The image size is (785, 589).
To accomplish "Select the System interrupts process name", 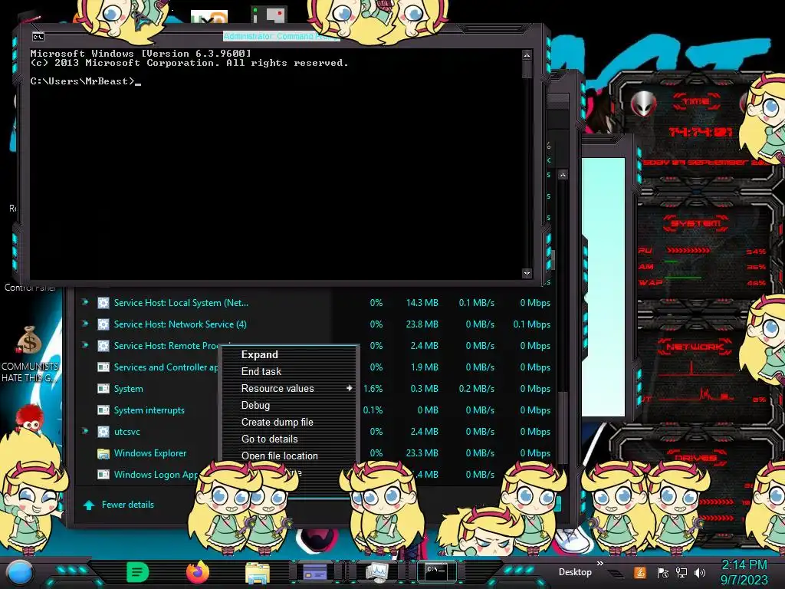I will click(149, 410).
